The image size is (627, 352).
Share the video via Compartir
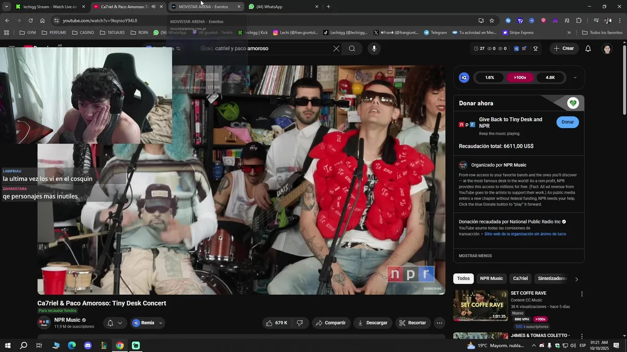pos(331,323)
